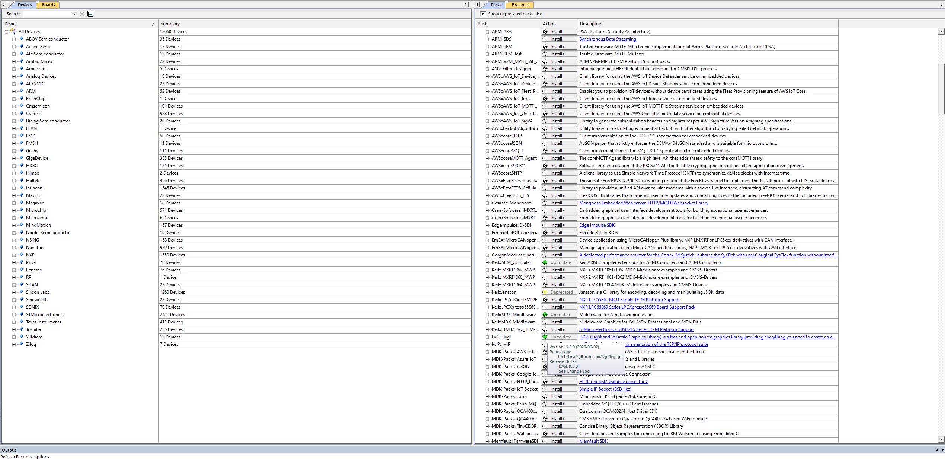The image size is (945, 459).
Task: Click Install button for ARM::SDS
Action: pyautogui.click(x=559, y=39)
